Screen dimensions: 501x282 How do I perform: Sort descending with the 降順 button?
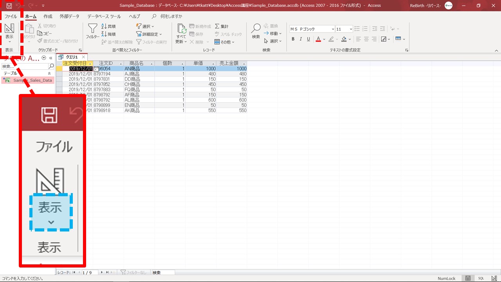click(x=108, y=34)
